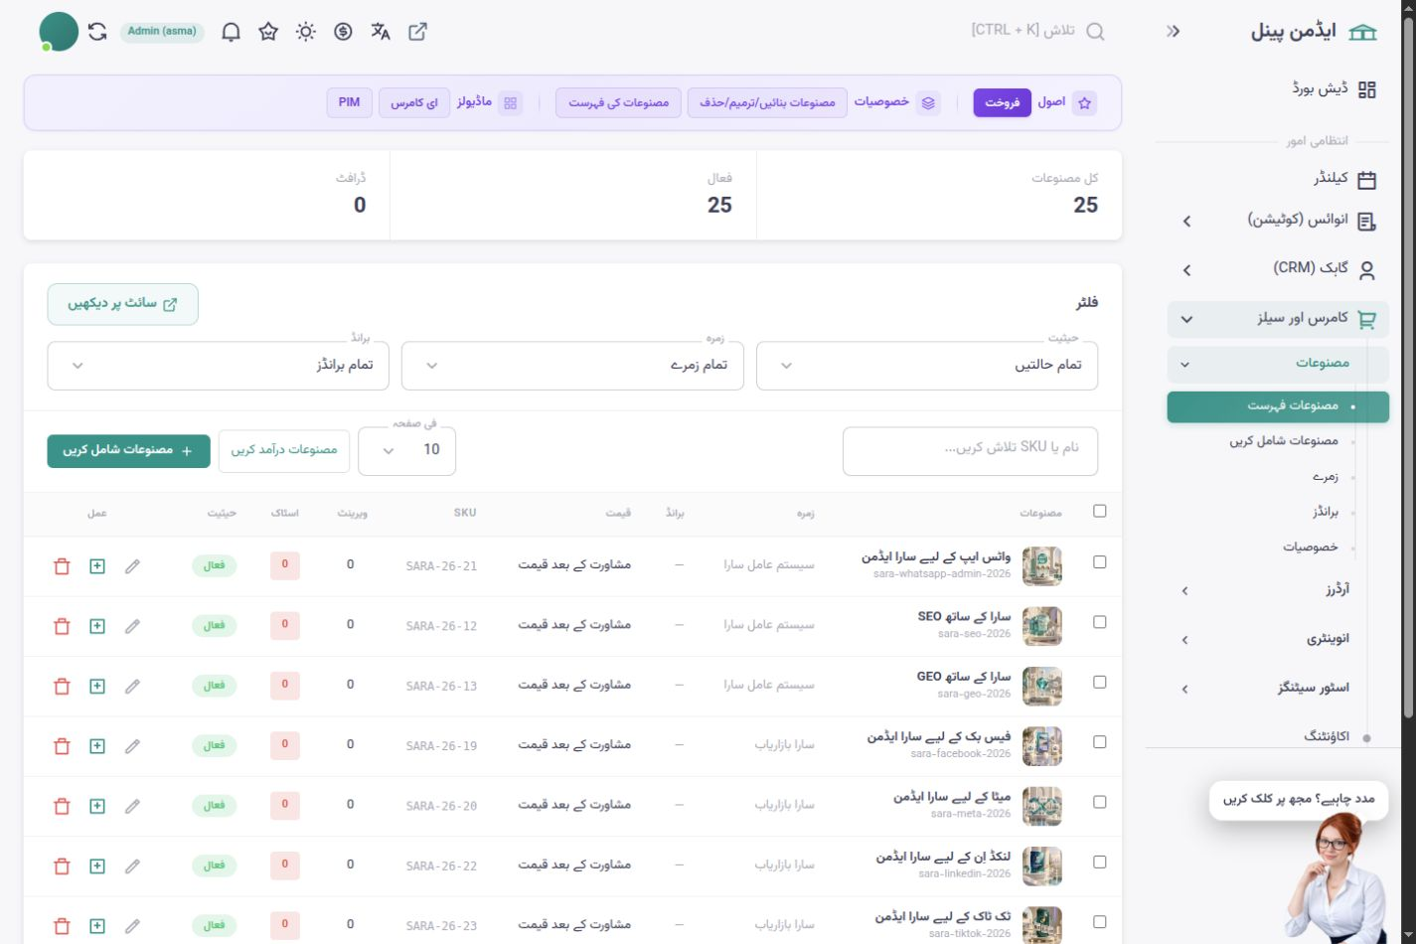Click the duplicate plus icon for SARA-26-13 row

tap(97, 686)
